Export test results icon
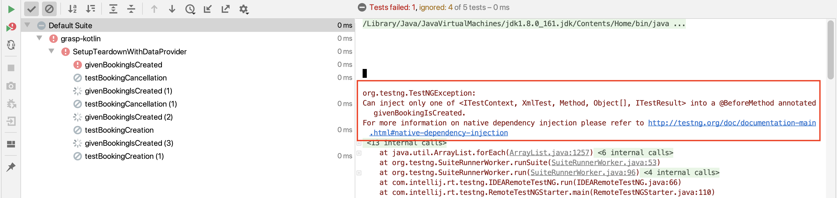 [x=225, y=9]
